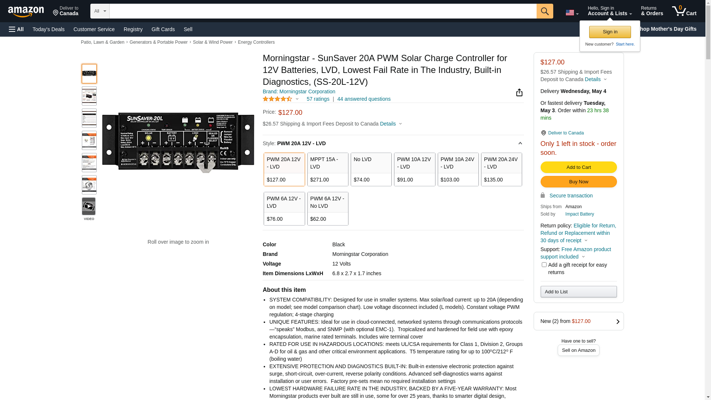The width and height of the screenshot is (711, 400).
Task: Select the MPPT 15A - LVD style
Action: pyautogui.click(x=328, y=169)
